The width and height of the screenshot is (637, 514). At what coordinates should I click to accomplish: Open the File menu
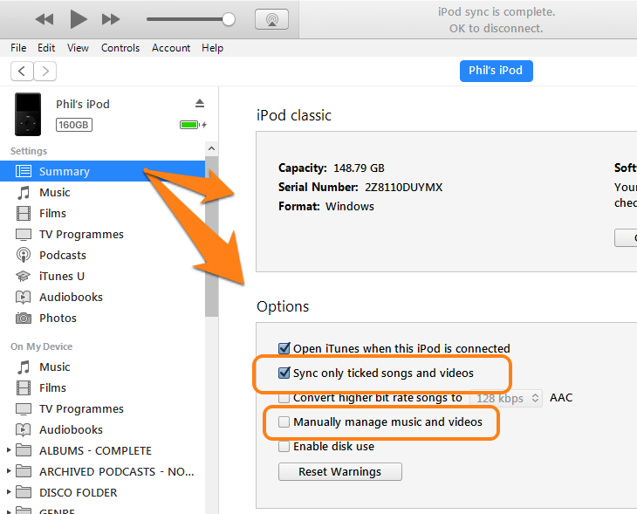click(x=18, y=48)
